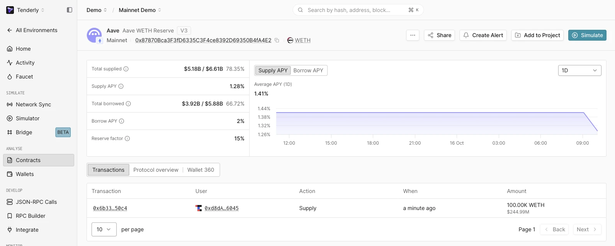Click the $244.99M value text
Viewport: 615px width, 246px height.
pos(518,212)
